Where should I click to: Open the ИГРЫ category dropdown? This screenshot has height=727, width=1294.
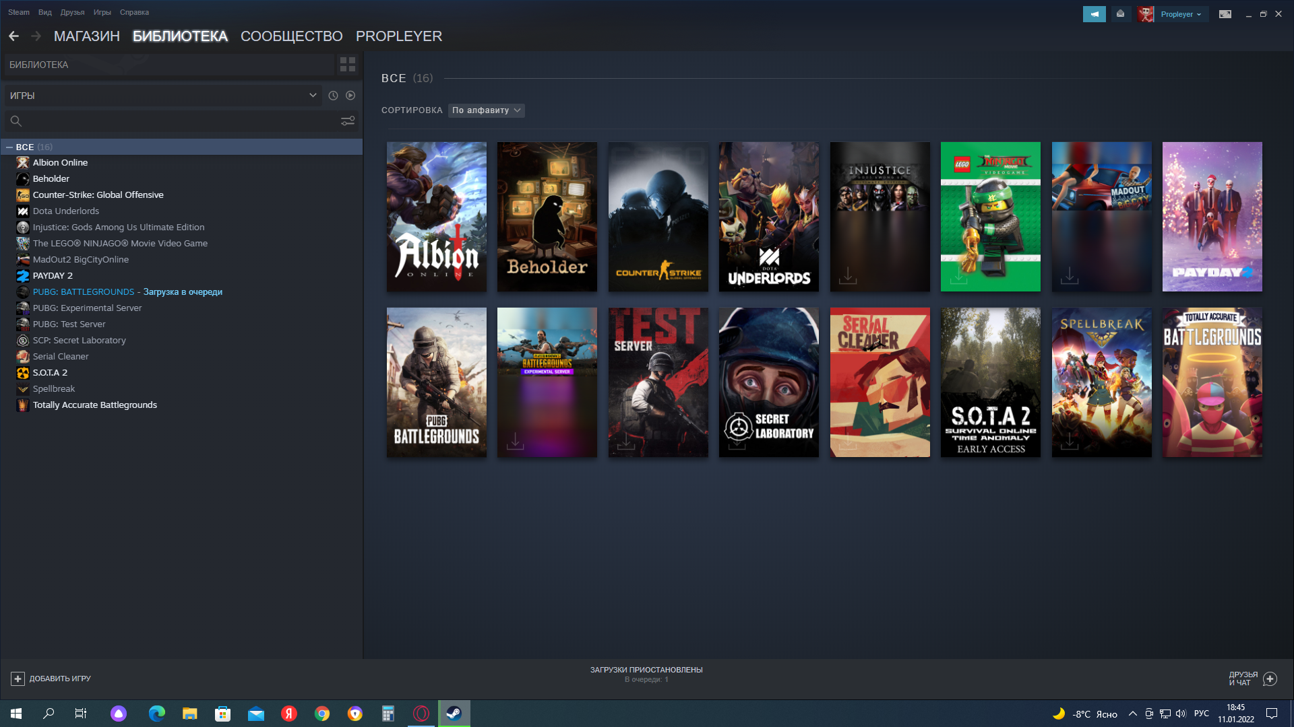(163, 96)
